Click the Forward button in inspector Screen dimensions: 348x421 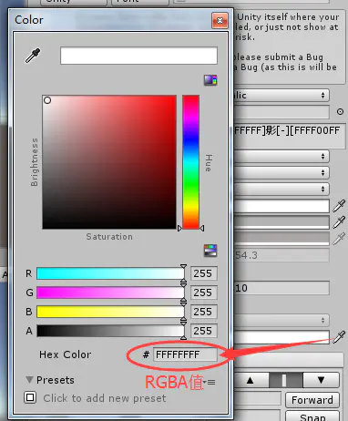(x=312, y=400)
